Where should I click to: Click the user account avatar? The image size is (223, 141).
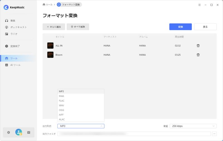[19, 132]
